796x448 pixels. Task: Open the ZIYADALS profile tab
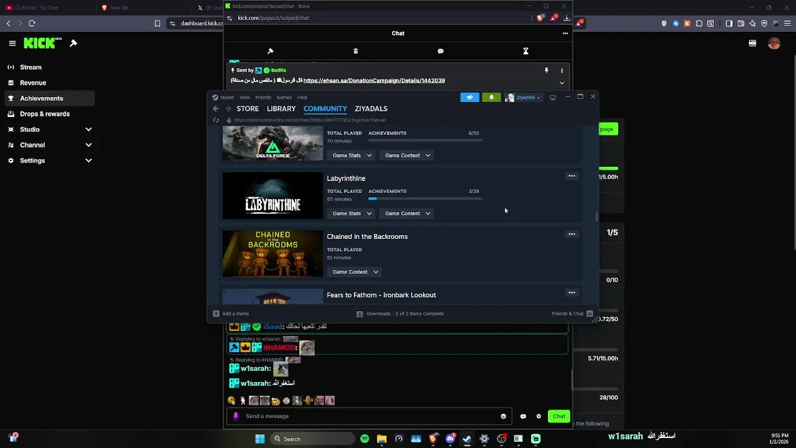(371, 109)
